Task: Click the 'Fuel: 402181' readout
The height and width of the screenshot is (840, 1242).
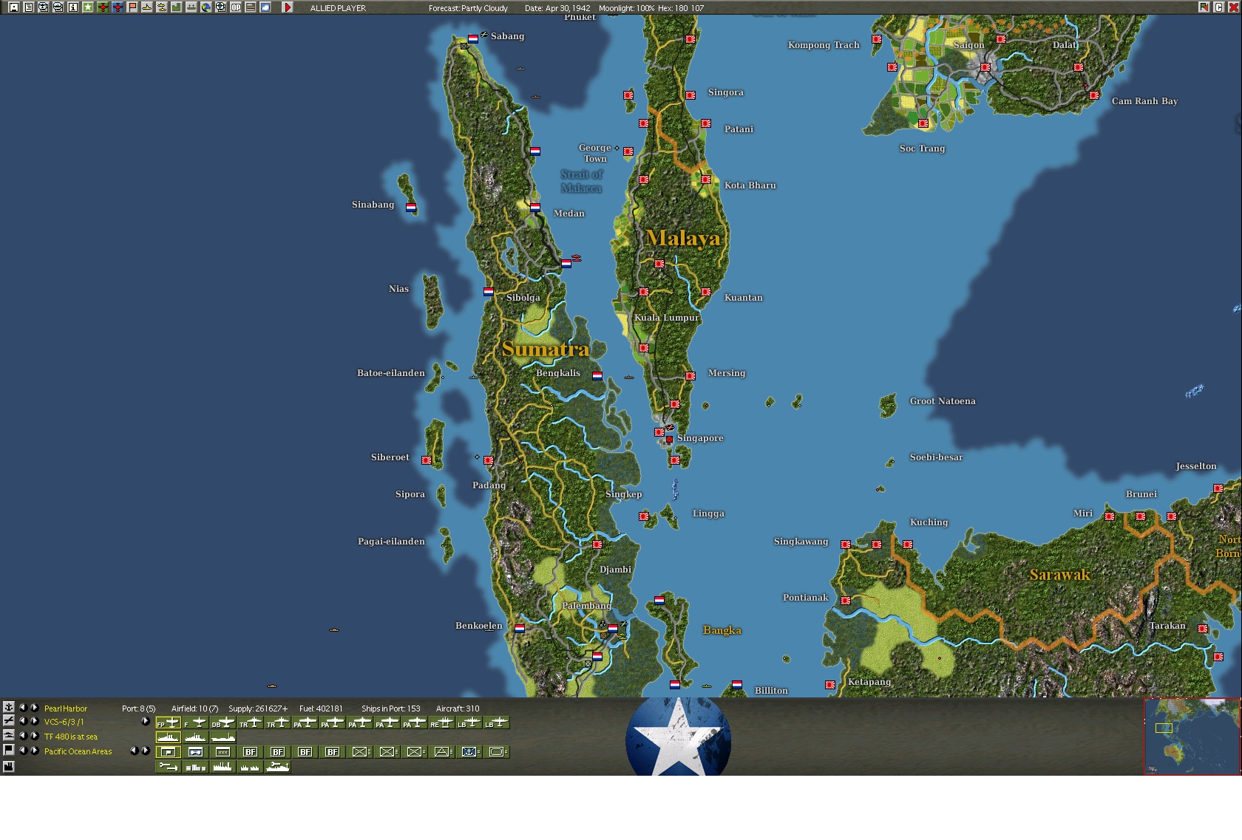Action: (x=321, y=708)
